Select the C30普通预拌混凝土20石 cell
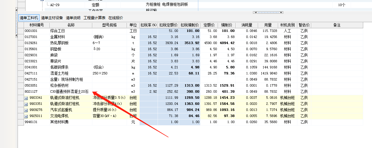The image size is (372, 148). coord(71,91)
